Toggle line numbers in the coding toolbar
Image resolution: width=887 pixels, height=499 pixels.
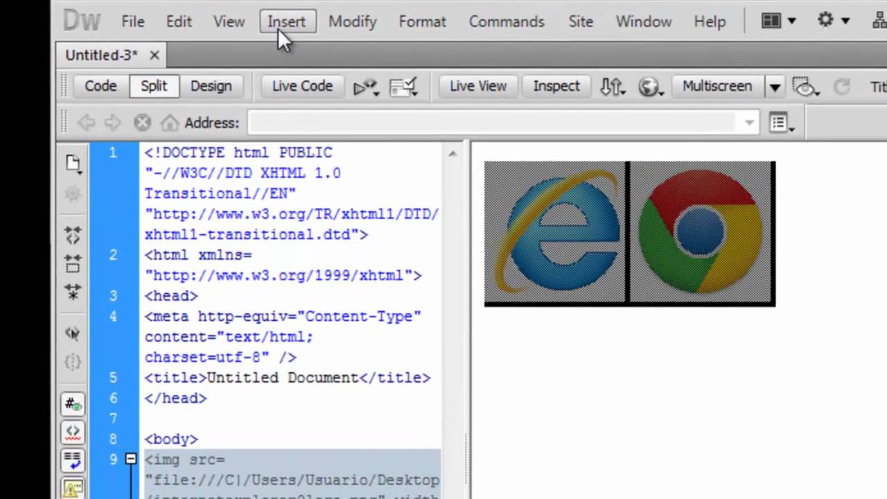pyautogui.click(x=73, y=404)
